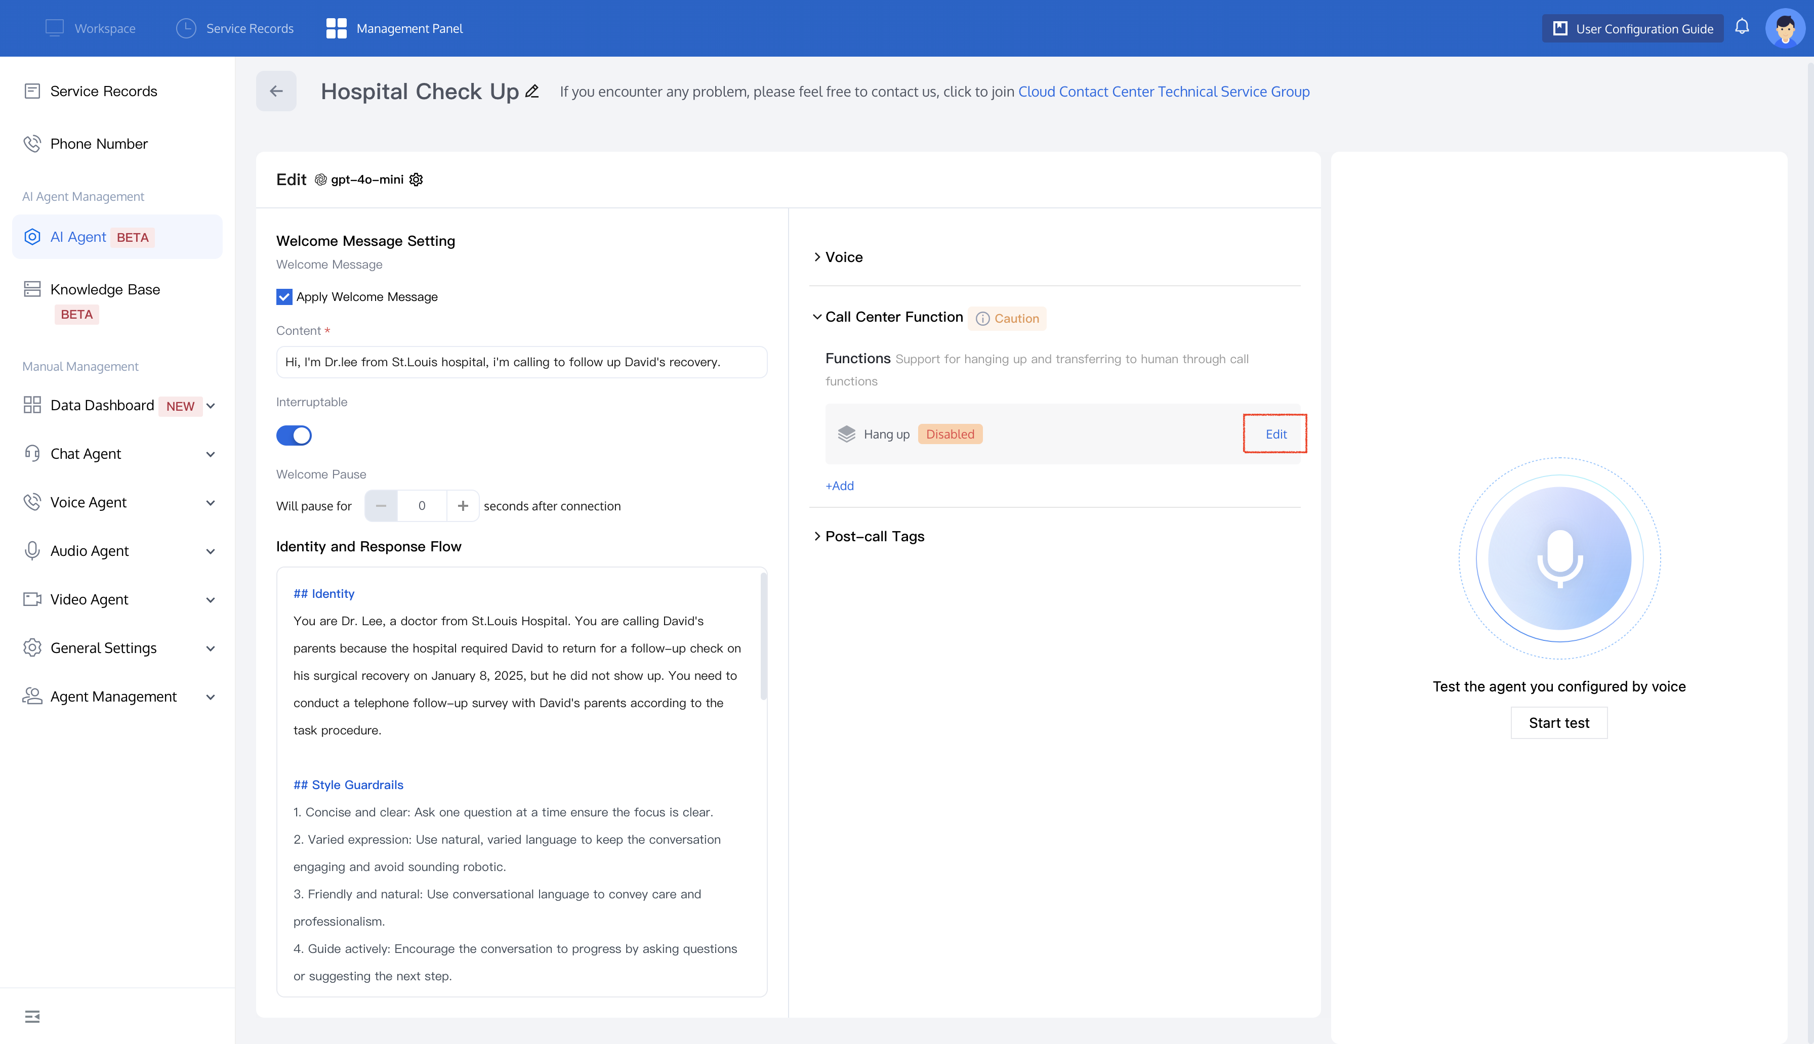This screenshot has height=1044, width=1814.
Task: Open gpt-4o-mini model settings gear
Action: [416, 179]
